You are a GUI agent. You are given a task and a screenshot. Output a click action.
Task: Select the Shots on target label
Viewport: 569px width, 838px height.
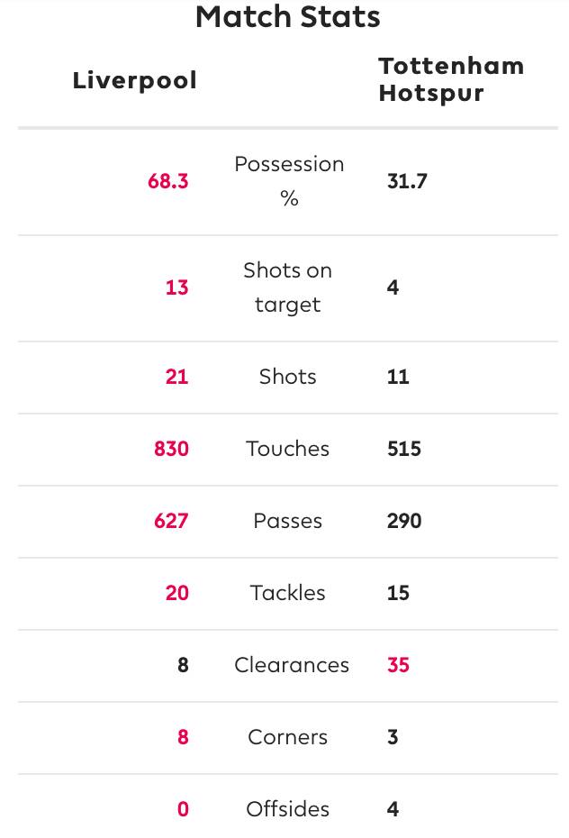(x=288, y=287)
